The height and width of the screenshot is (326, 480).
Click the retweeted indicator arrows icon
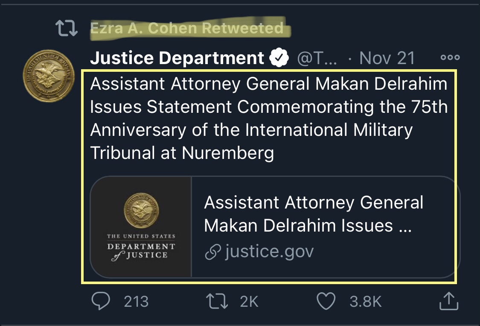(67, 28)
